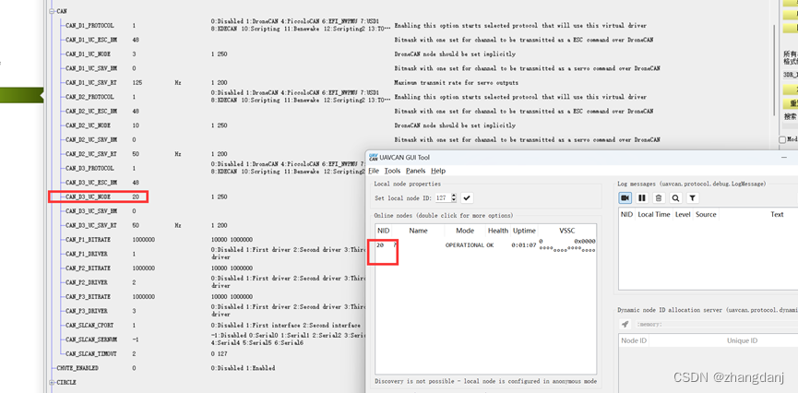Click the Mode column header

click(465, 231)
